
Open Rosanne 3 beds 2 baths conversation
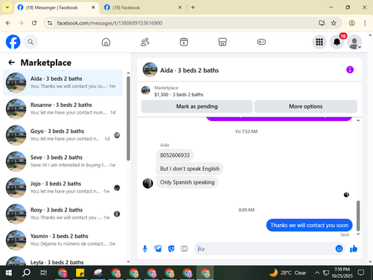(x=63, y=109)
